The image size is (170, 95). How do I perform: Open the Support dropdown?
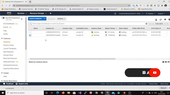click(x=161, y=13)
